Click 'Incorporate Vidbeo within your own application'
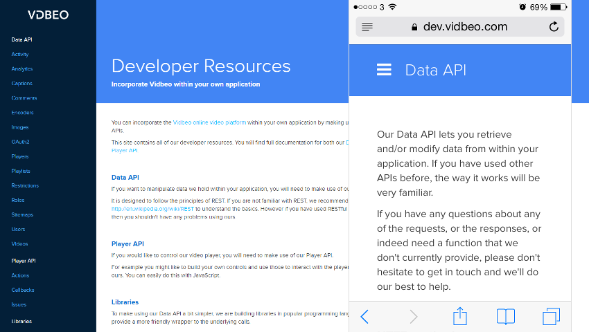The height and width of the screenshot is (332, 589). click(x=186, y=84)
